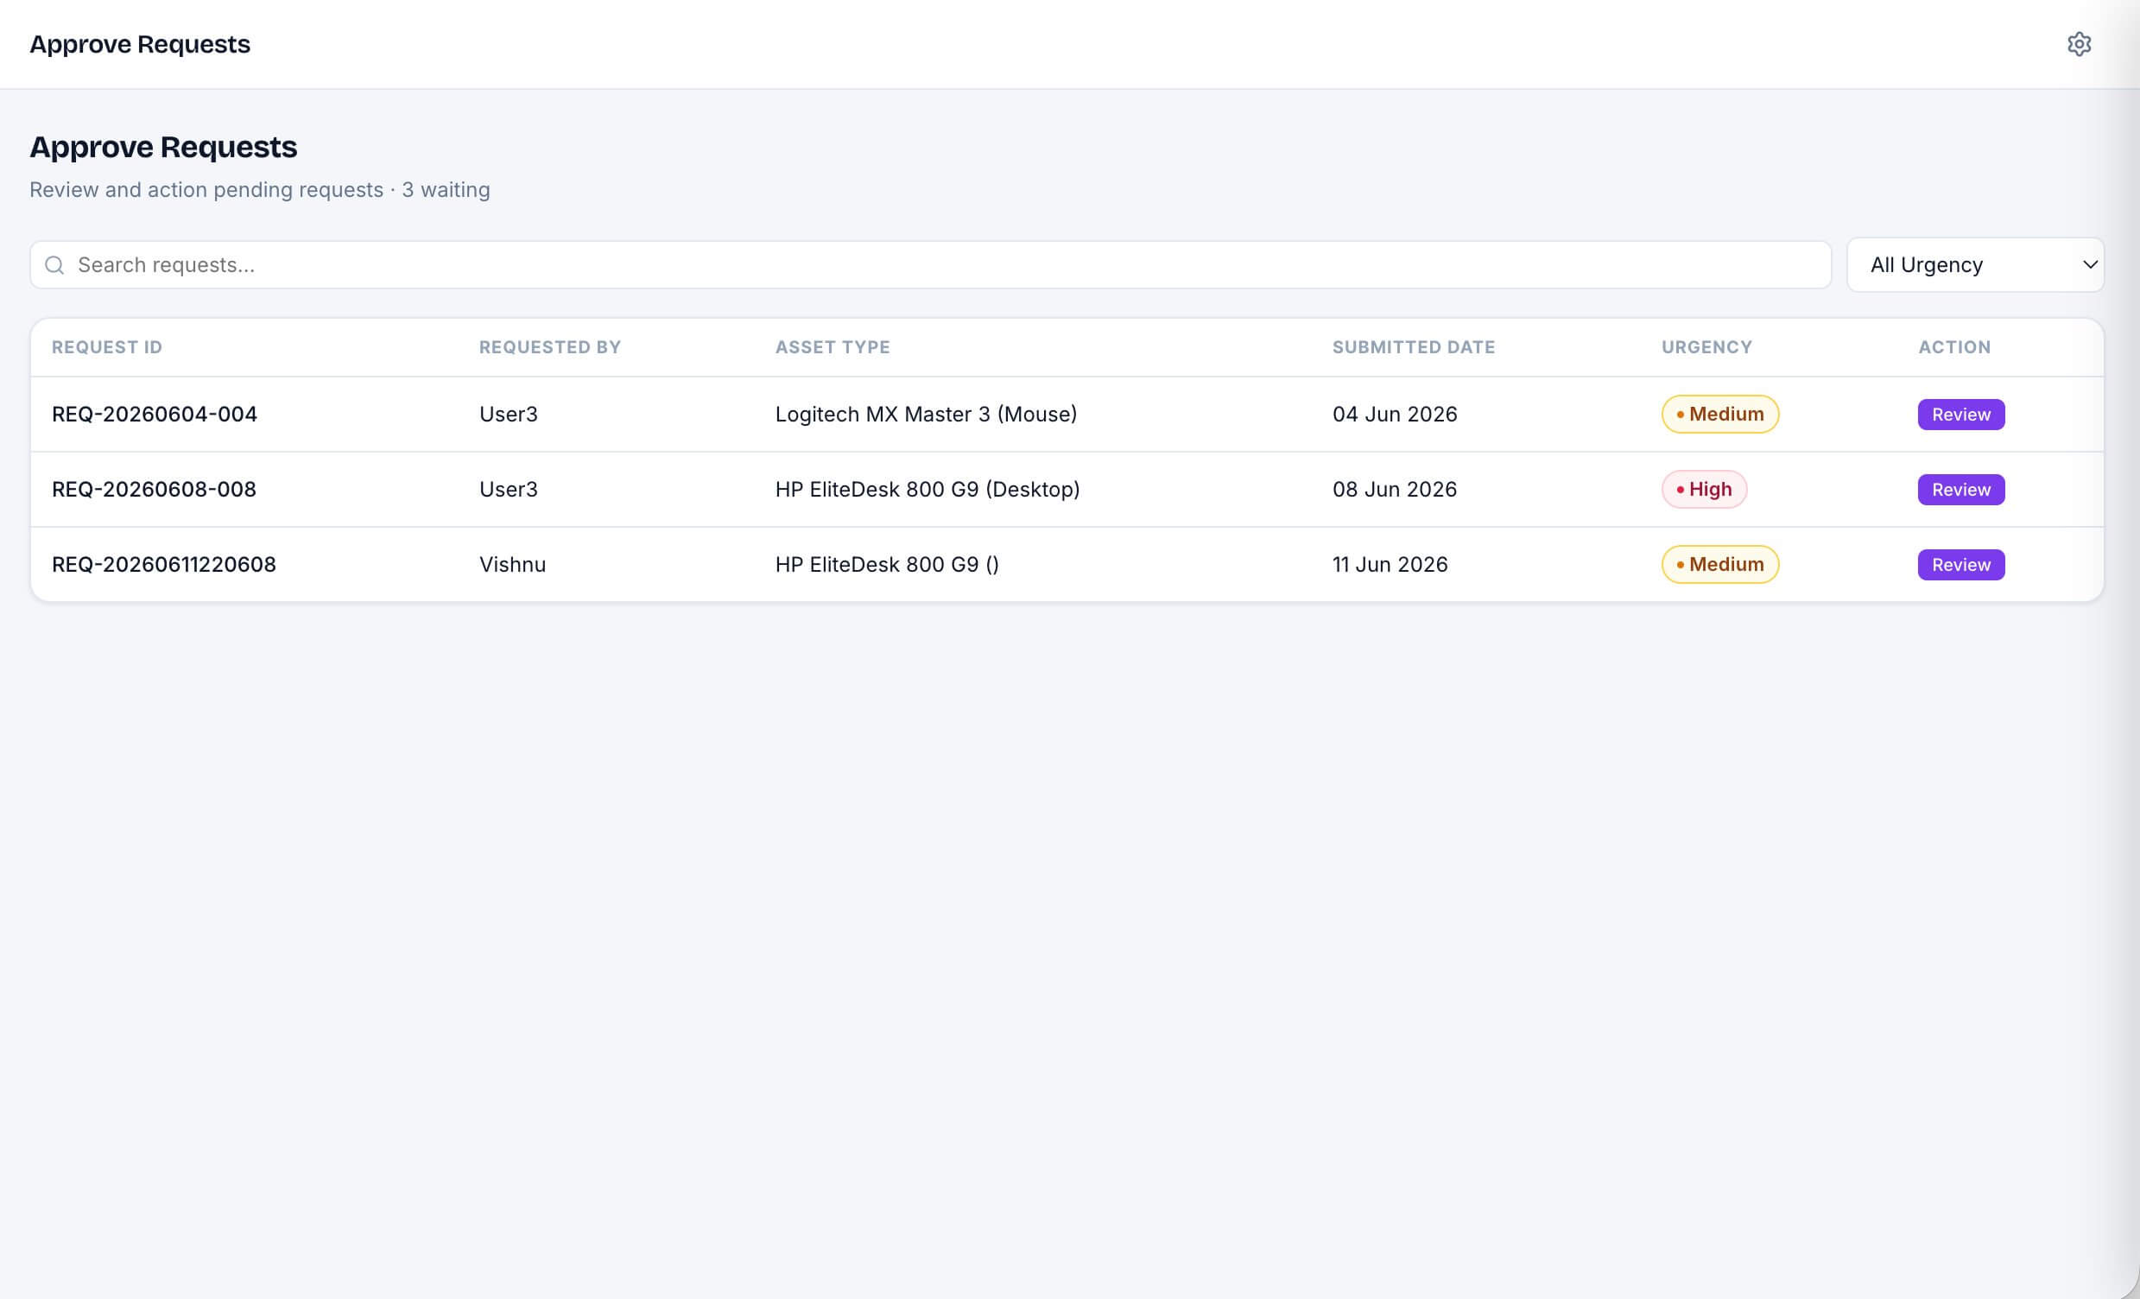Click the Urgency column header
The image size is (2140, 1299).
pos(1706,347)
